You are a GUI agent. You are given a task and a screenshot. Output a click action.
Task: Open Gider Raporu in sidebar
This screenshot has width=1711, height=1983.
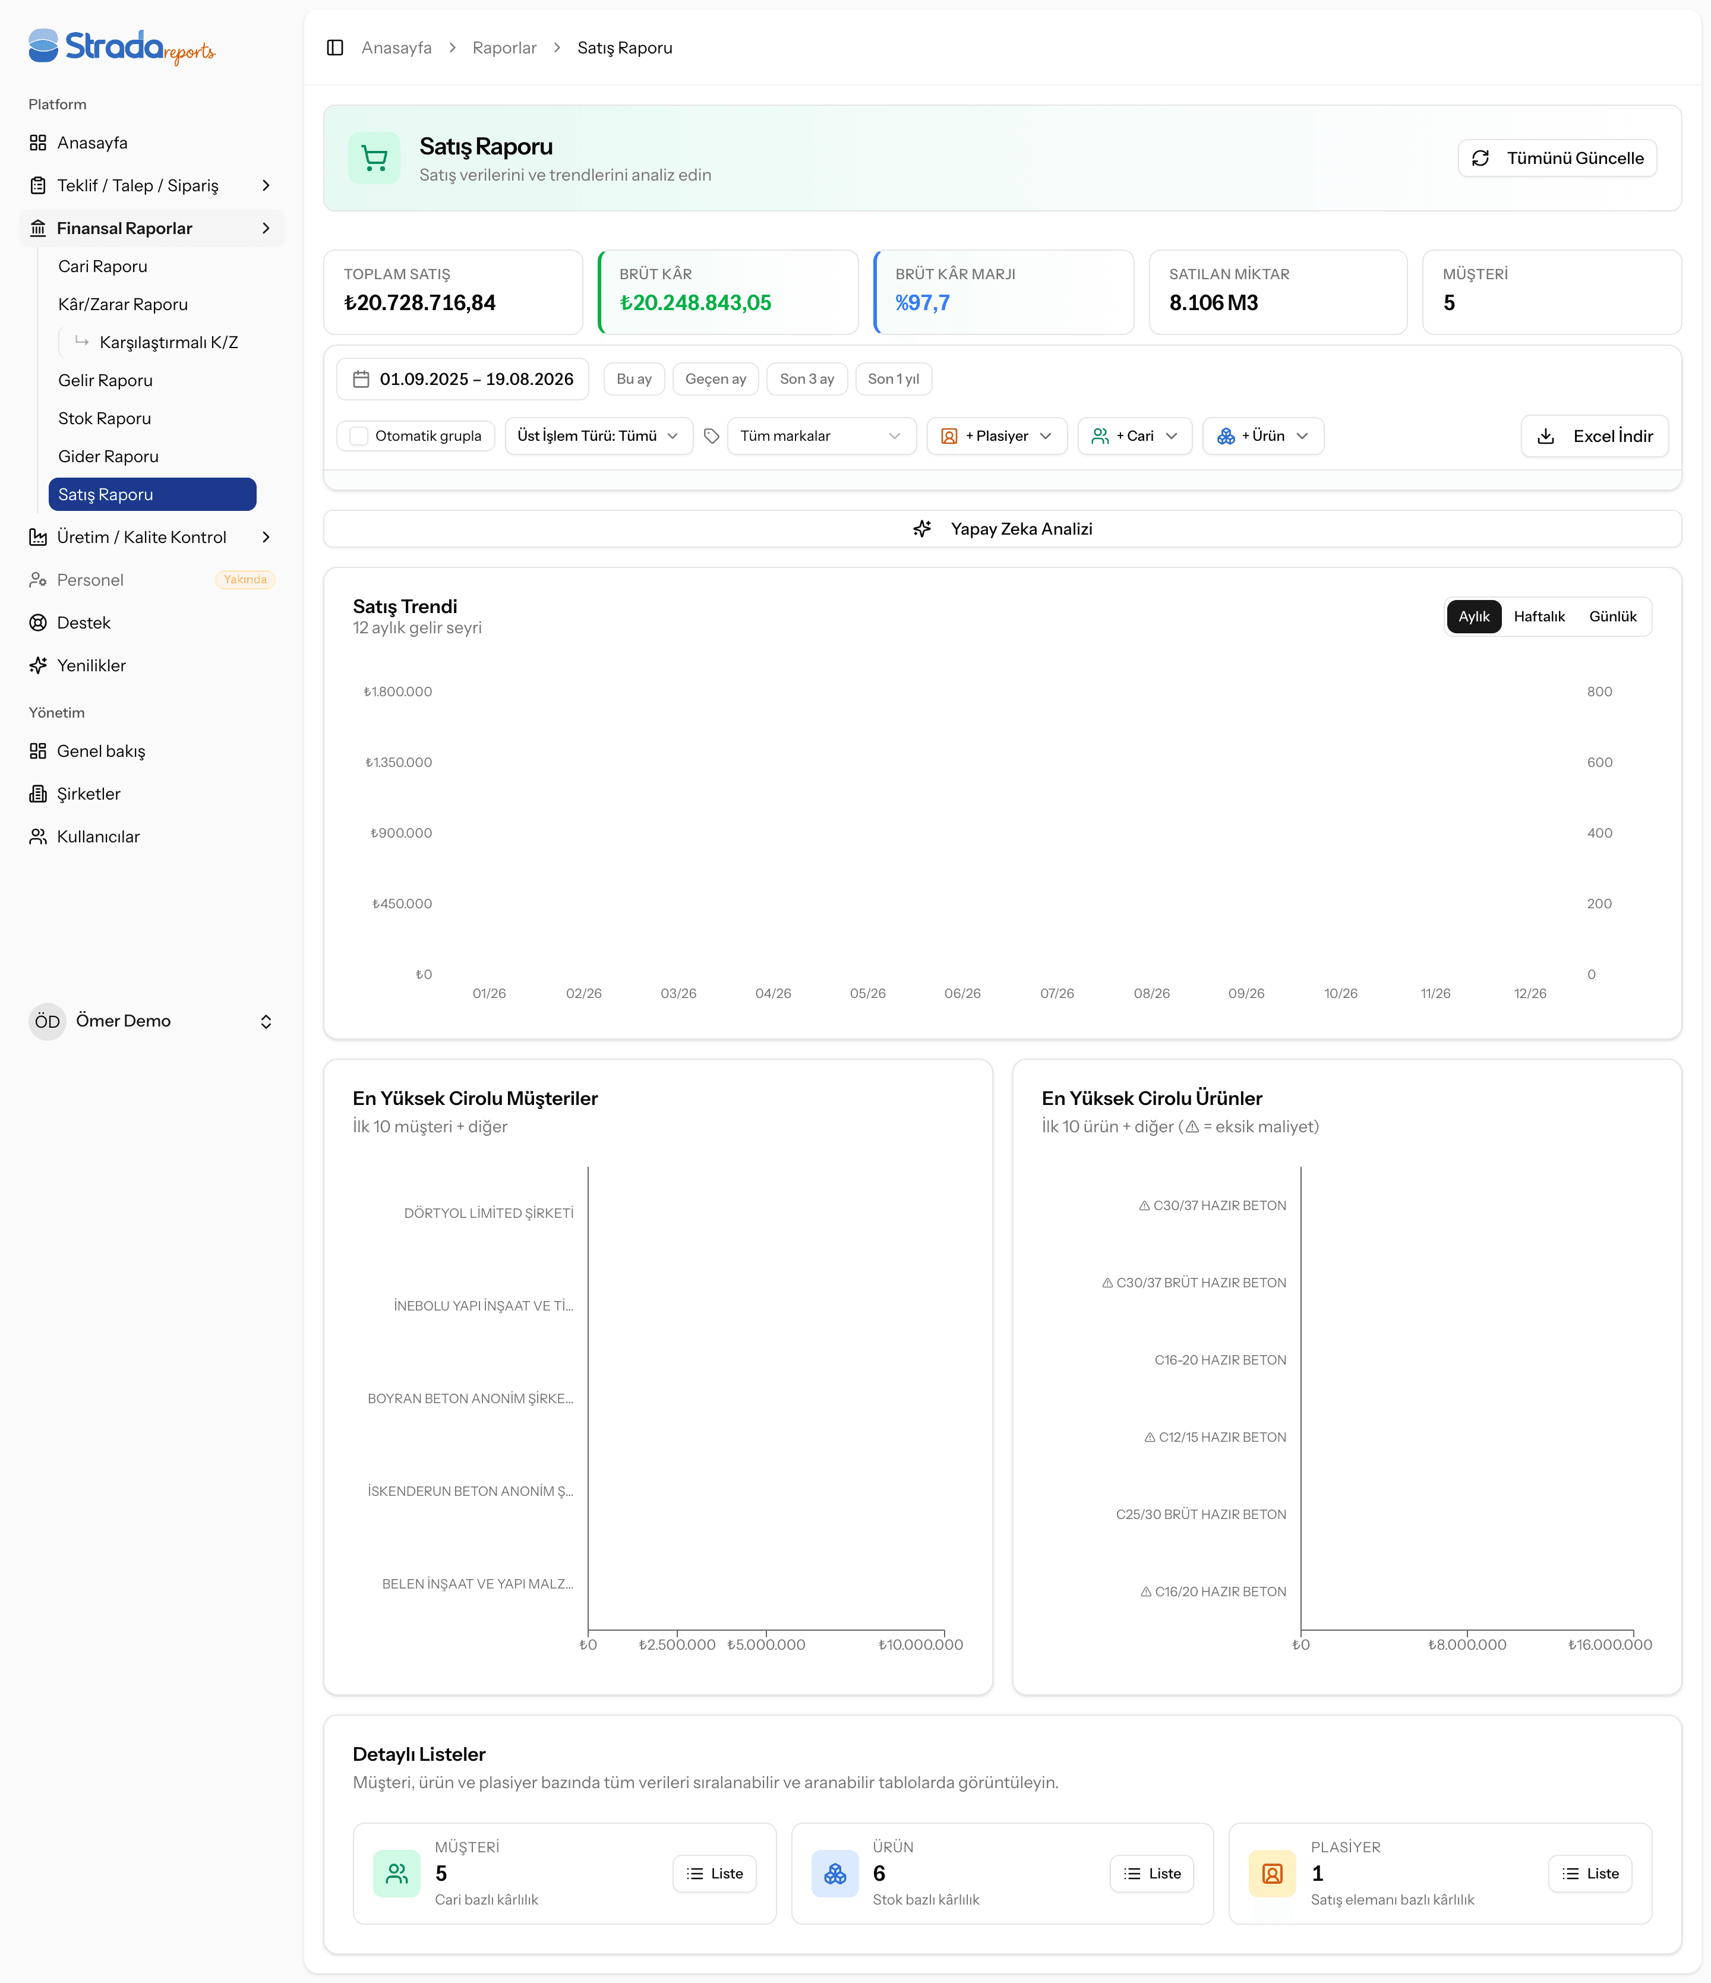(x=152, y=456)
